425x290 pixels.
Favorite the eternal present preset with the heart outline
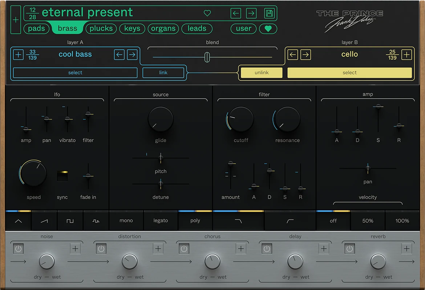207,13
